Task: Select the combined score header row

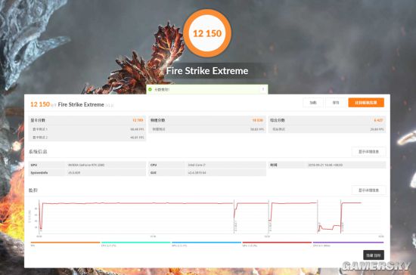Action: coord(327,120)
